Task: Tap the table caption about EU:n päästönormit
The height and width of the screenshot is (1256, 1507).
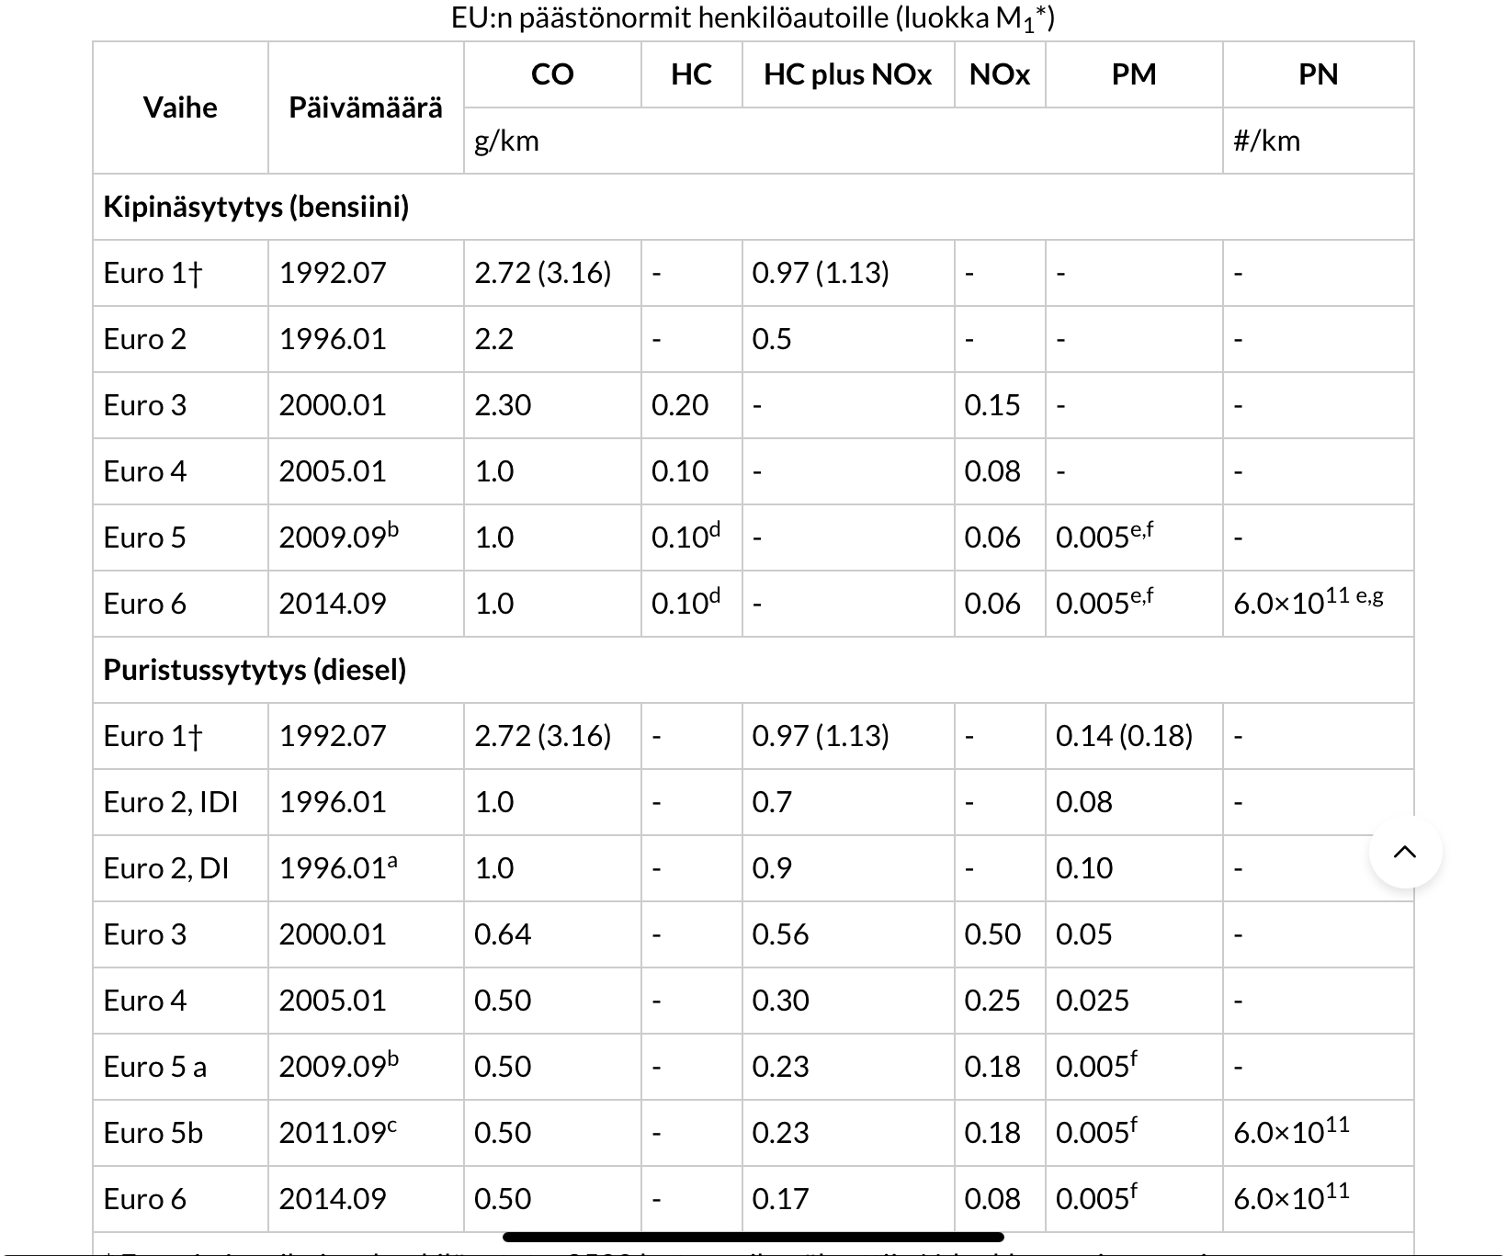Action: click(x=753, y=17)
